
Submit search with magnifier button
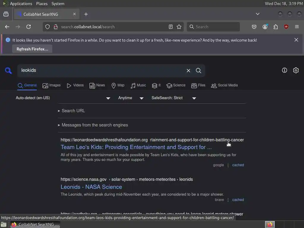point(198,71)
